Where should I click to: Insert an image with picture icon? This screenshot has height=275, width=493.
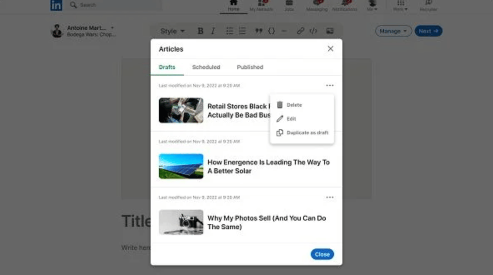click(330, 31)
